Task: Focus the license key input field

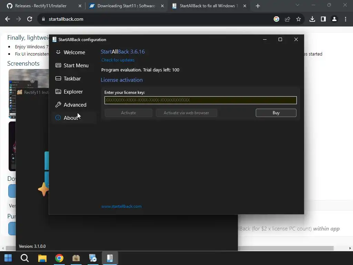Action: [200, 100]
